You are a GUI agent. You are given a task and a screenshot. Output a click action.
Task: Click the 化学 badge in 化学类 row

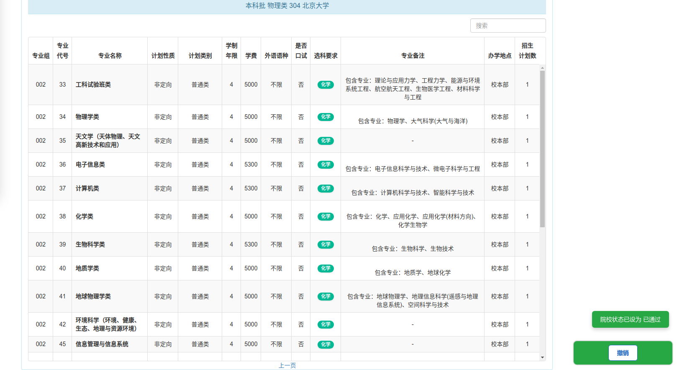(326, 216)
